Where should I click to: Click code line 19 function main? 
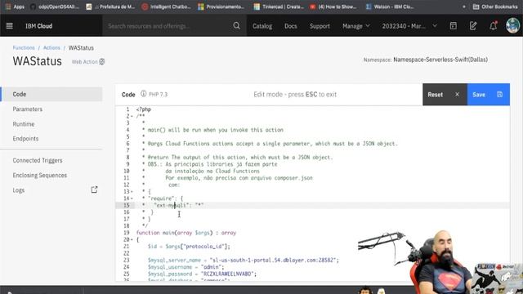point(186,233)
